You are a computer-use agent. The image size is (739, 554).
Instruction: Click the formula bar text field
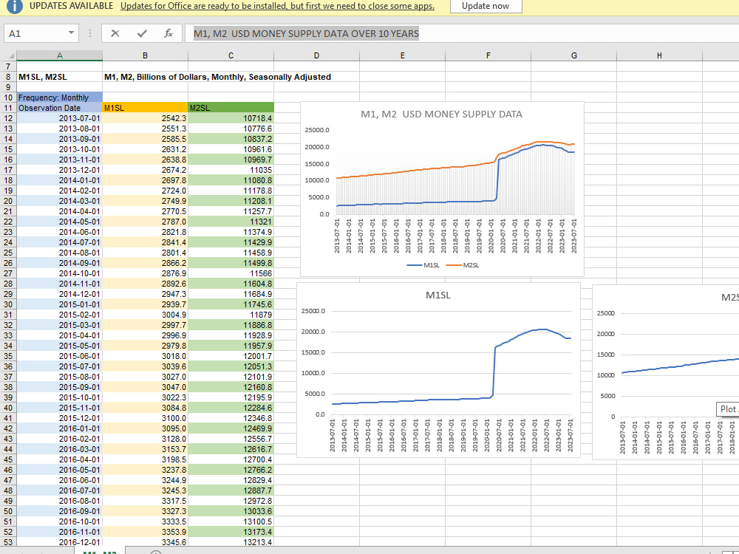point(462,33)
